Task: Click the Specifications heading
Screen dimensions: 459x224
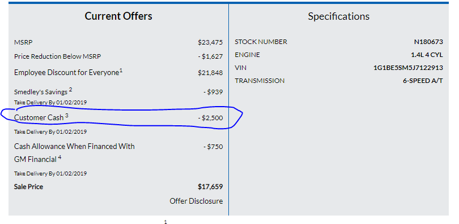Action: click(338, 16)
